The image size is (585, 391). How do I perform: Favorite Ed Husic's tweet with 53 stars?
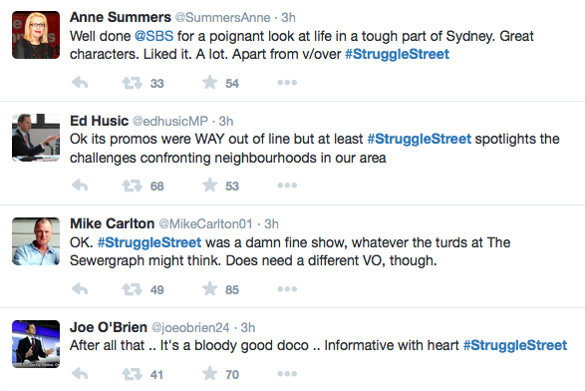(x=209, y=185)
